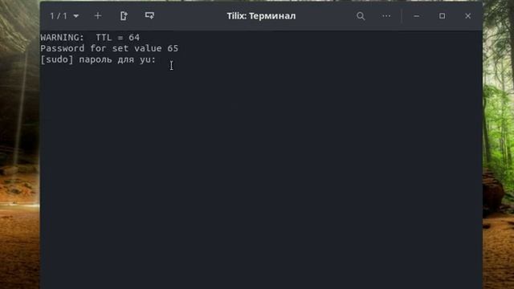Maximize the Tilix window
The width and height of the screenshot is (514, 289).
442,16
